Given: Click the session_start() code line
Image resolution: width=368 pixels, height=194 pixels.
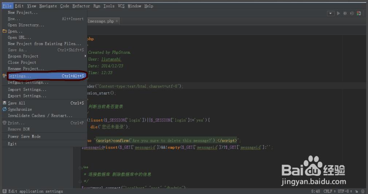Looking at the screenshot, I should coord(101,93).
